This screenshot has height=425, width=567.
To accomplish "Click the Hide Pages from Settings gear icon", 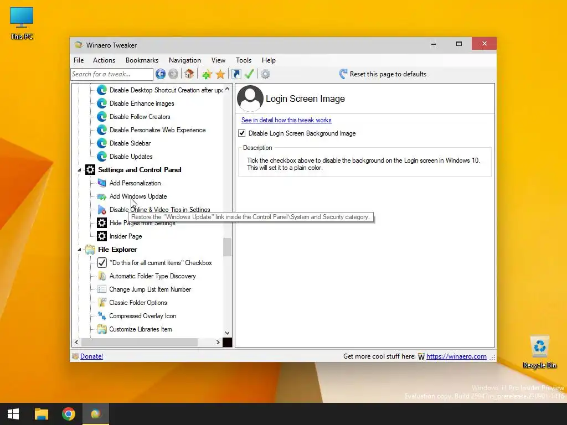I will click(x=102, y=223).
